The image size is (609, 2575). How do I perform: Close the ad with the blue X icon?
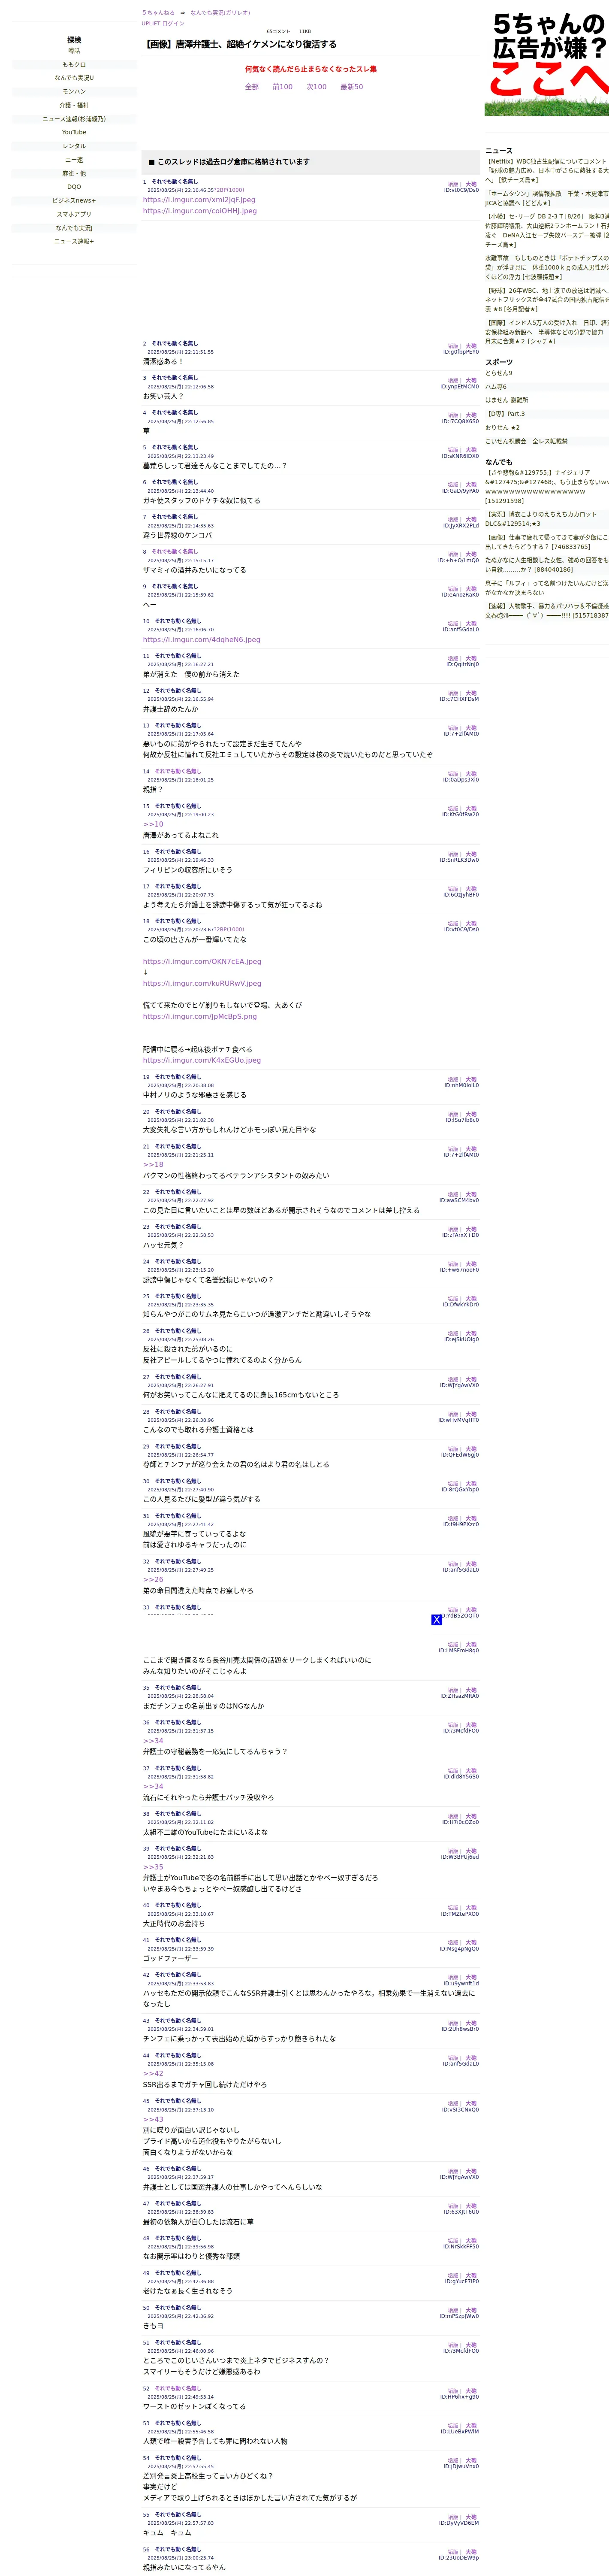[x=436, y=1619]
